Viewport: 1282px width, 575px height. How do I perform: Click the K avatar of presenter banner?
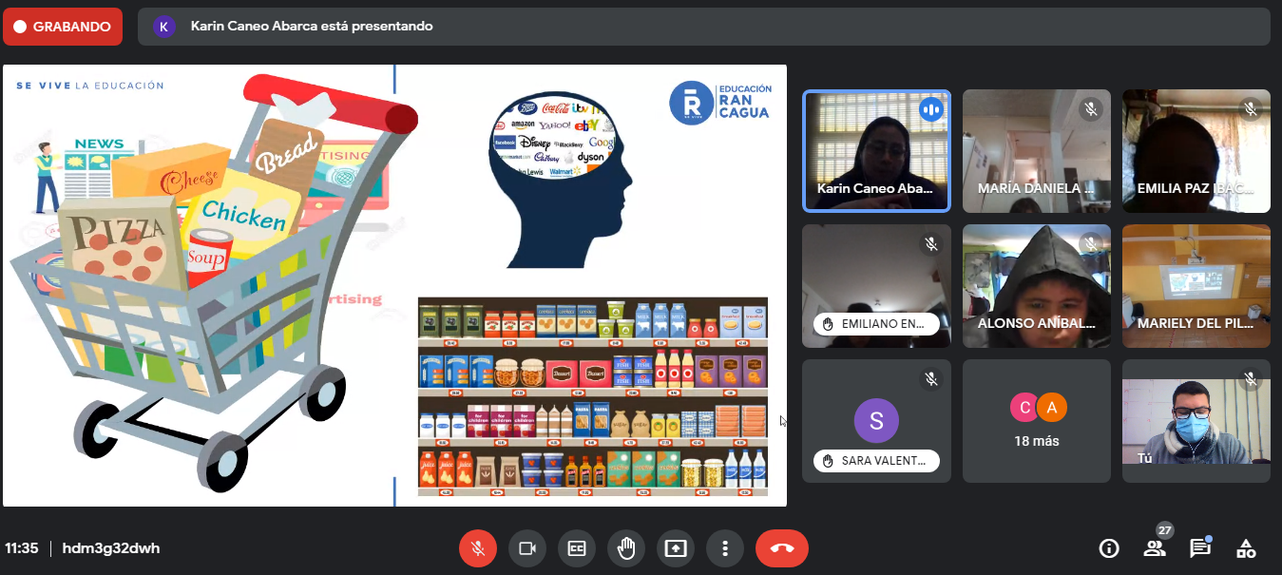(164, 27)
